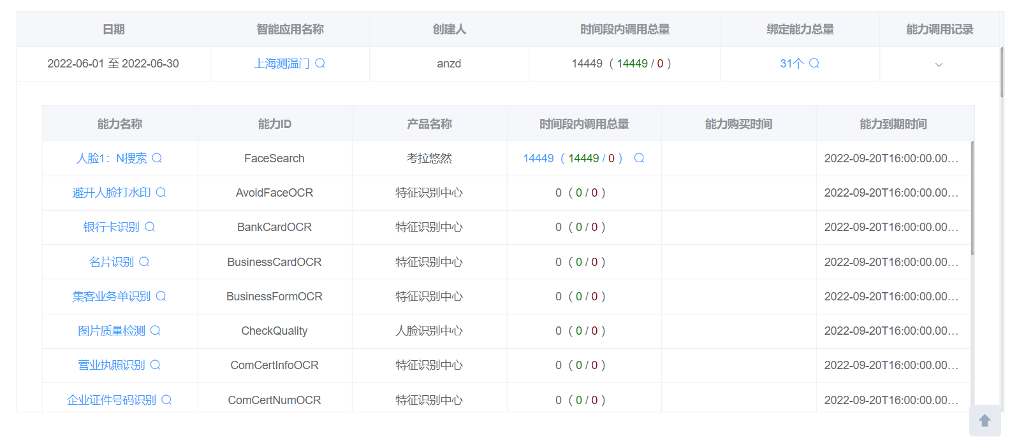Open the 集客业务单识别 ability link
Image resolution: width=1026 pixels, height=441 pixels.
coord(112,297)
